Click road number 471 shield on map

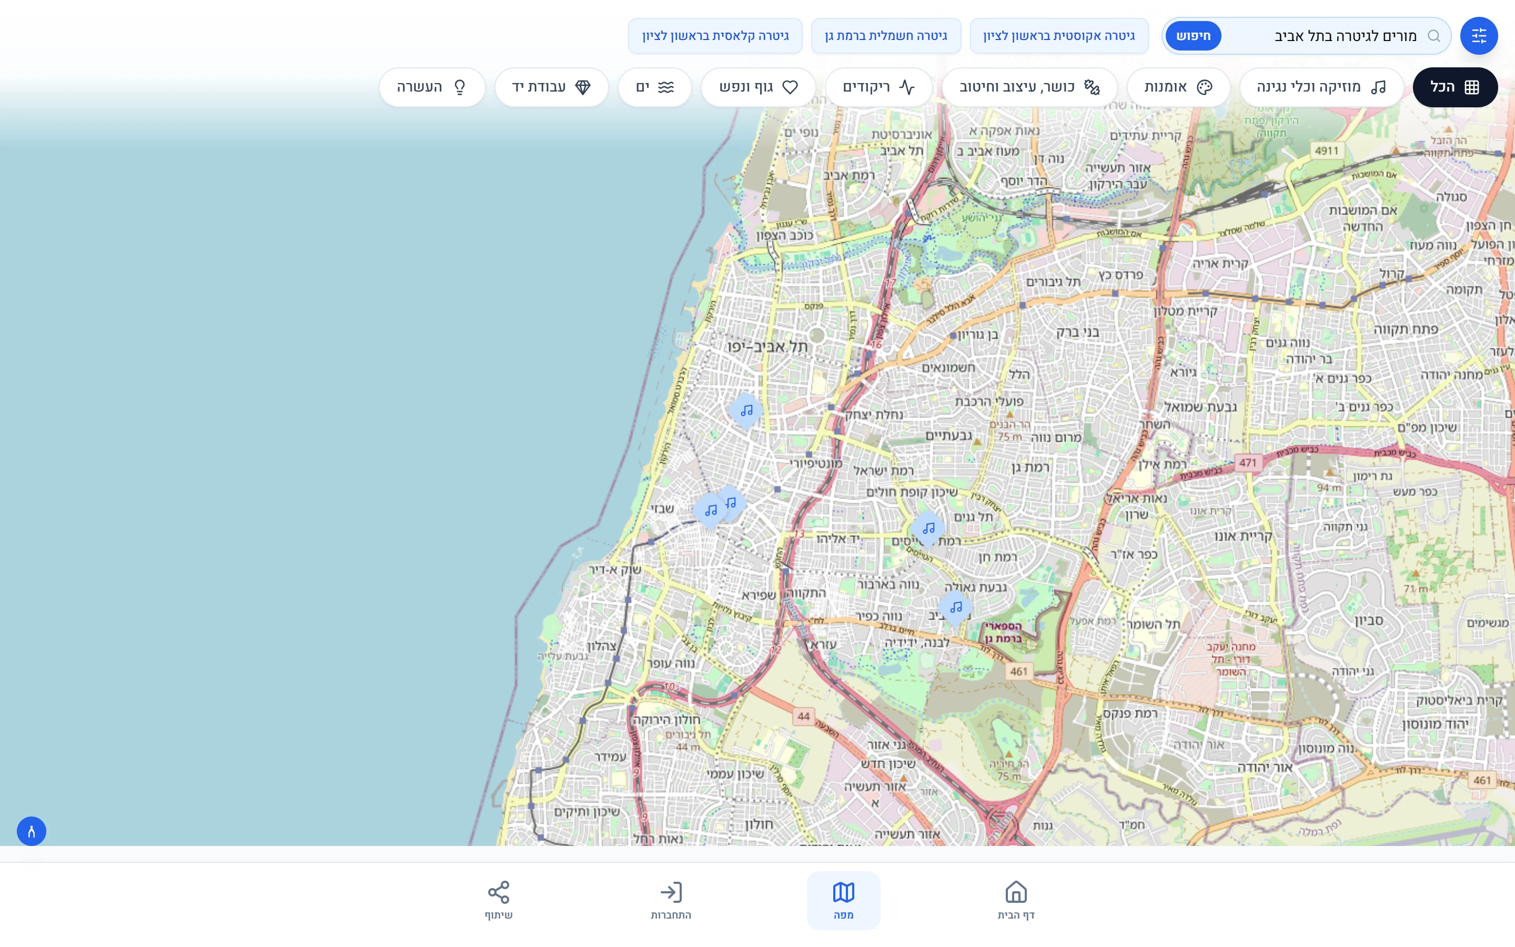1248,463
